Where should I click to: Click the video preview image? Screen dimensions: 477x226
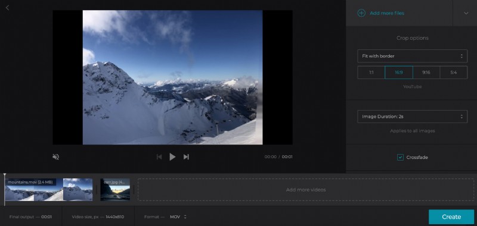tap(172, 77)
